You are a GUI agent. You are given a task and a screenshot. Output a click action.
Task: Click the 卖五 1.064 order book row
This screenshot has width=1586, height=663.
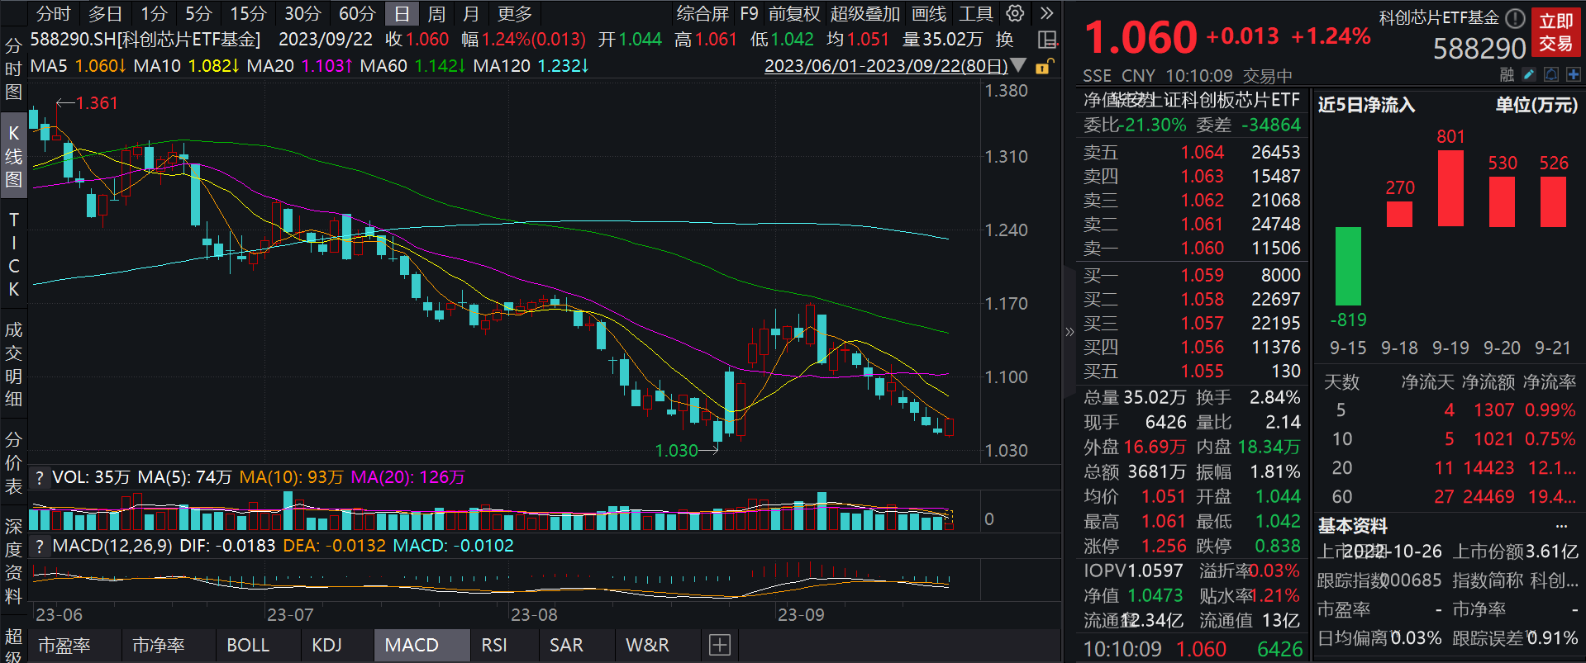pyautogui.click(x=1192, y=152)
